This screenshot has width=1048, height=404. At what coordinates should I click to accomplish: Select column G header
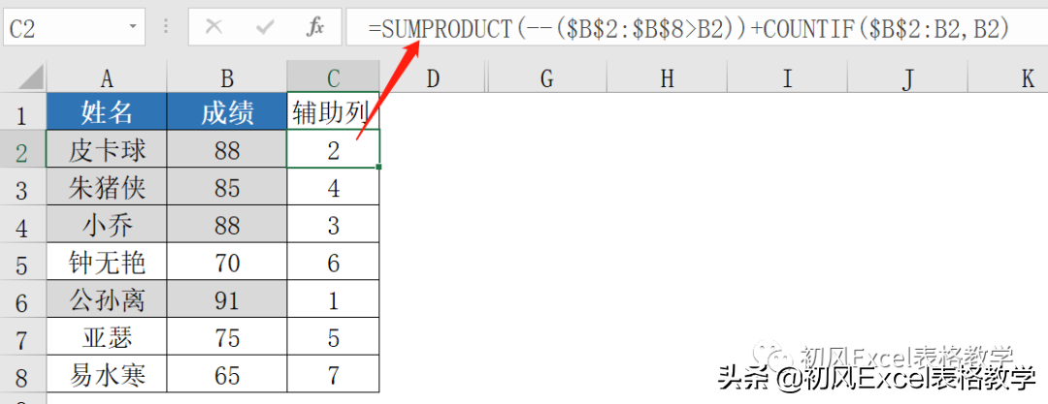546,78
